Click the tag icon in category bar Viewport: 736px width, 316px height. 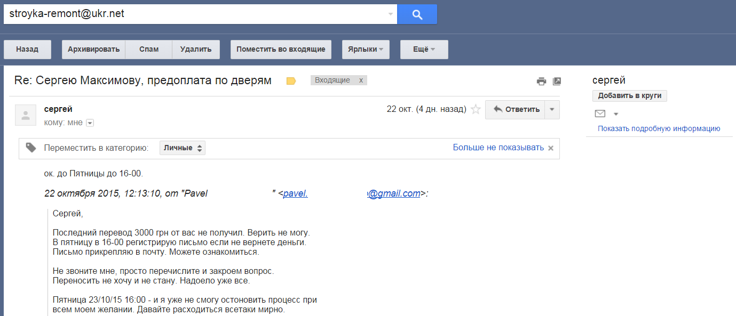[31, 148]
